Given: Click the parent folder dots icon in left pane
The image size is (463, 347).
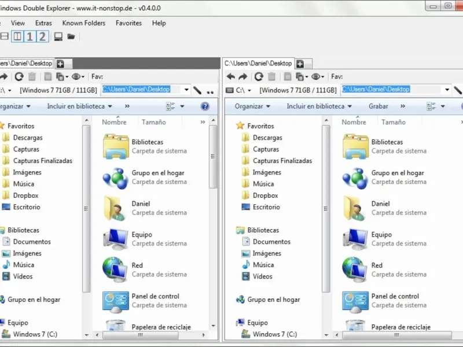Looking at the screenshot, I should tap(210, 92).
